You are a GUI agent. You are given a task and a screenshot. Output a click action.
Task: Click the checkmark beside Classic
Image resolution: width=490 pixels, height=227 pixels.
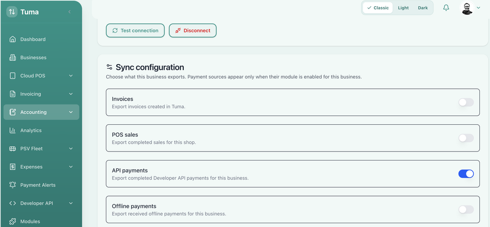369,8
